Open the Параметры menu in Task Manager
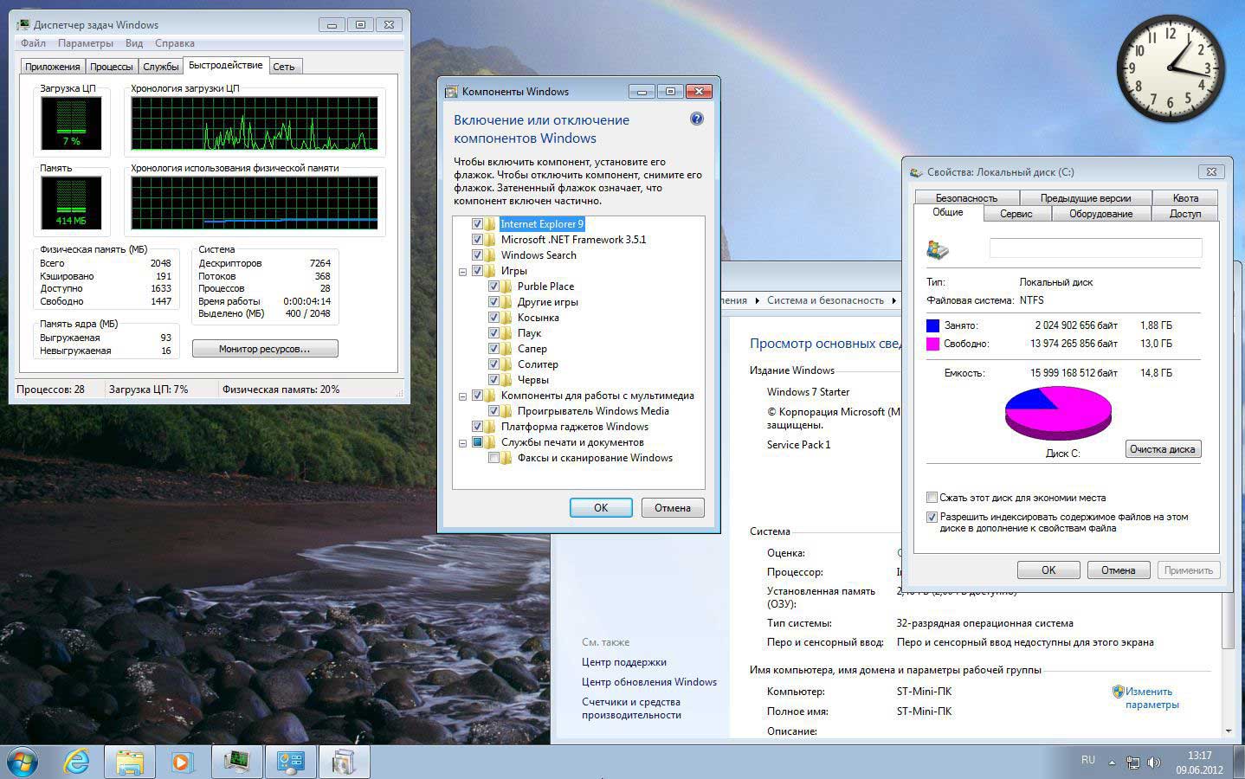Image resolution: width=1245 pixels, height=779 pixels. pos(85,43)
